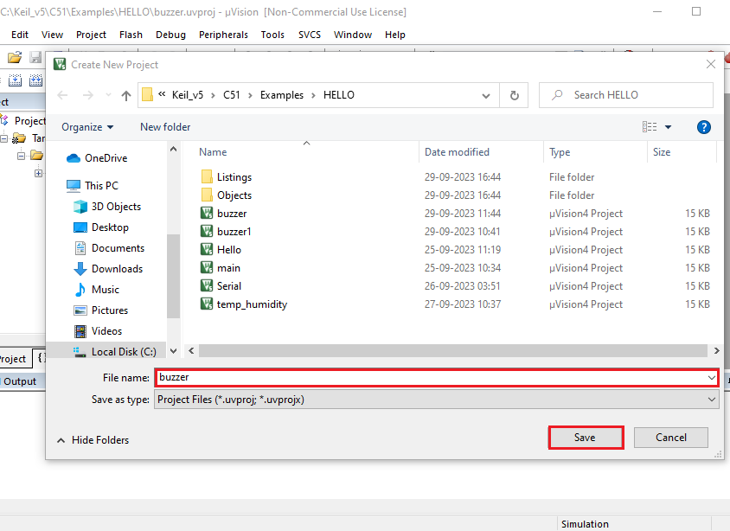
Task: Open the Peripherals menu
Action: [223, 35]
